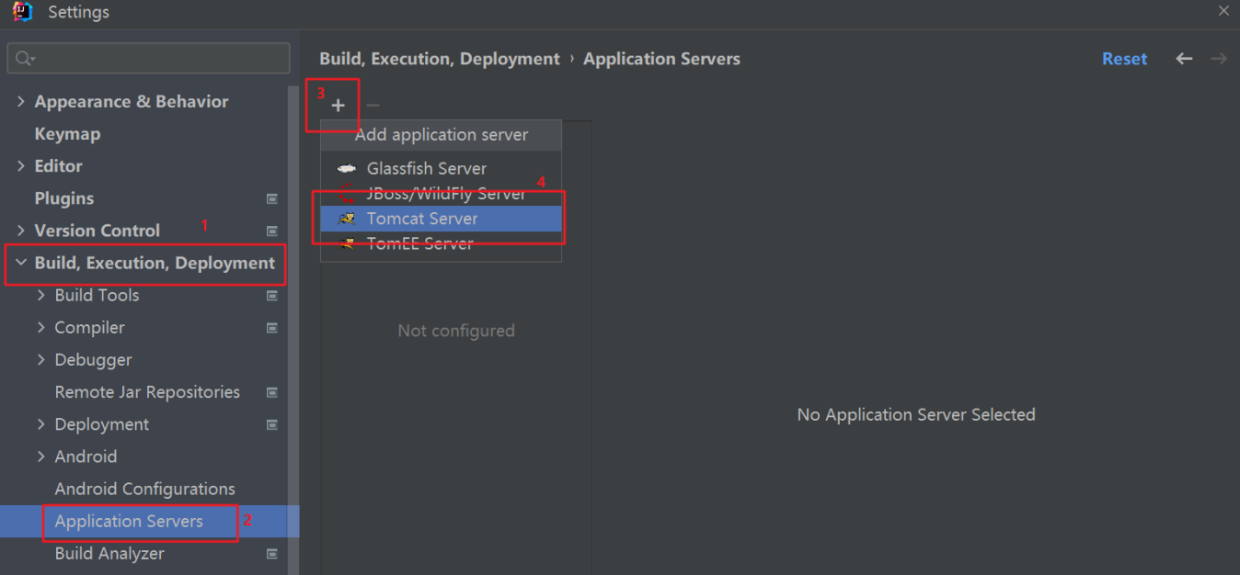Click project-level icon beside Plugins
This screenshot has width=1240, height=575.
pyautogui.click(x=272, y=198)
